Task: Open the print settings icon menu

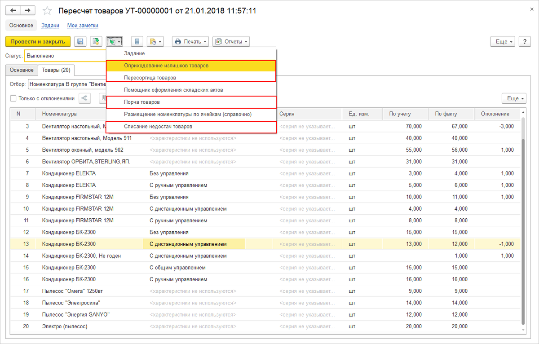Action: pyautogui.click(x=155, y=41)
